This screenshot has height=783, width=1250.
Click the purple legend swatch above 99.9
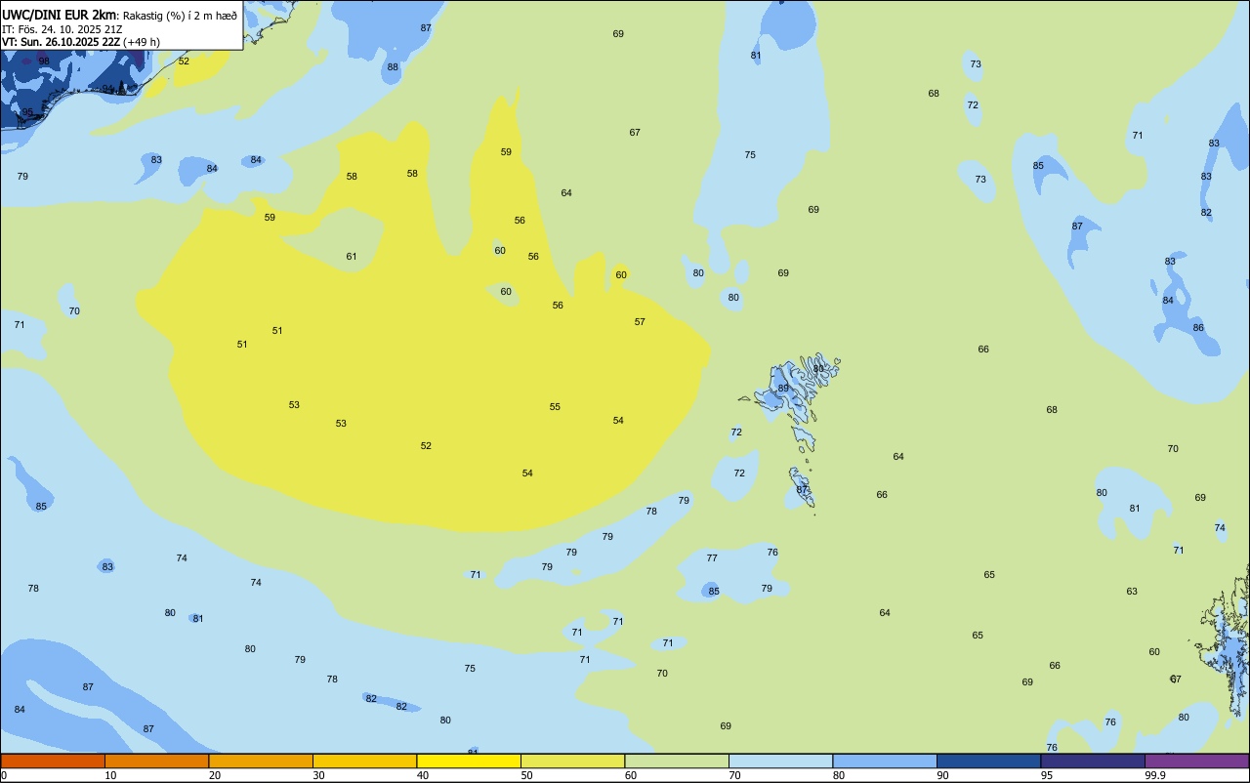pyautogui.click(x=1196, y=761)
